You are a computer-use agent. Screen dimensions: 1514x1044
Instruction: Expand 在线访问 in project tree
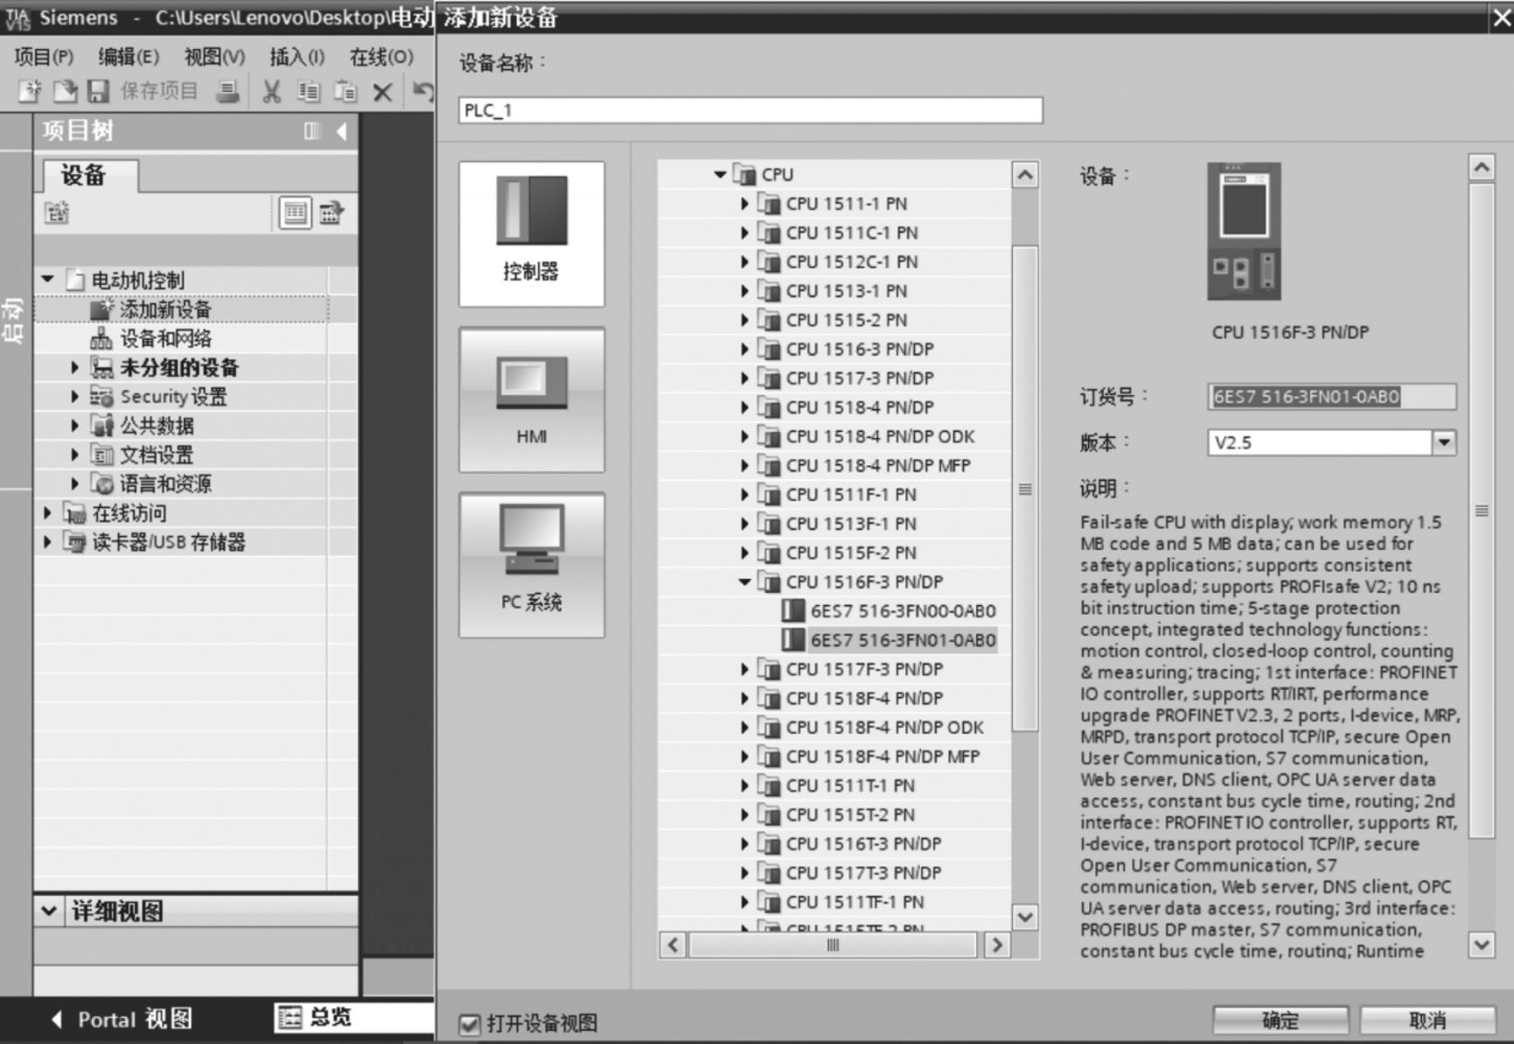pos(48,513)
